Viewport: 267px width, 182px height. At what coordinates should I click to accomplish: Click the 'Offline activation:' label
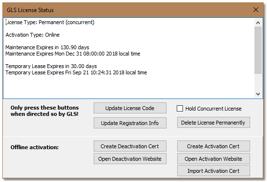[35, 147]
